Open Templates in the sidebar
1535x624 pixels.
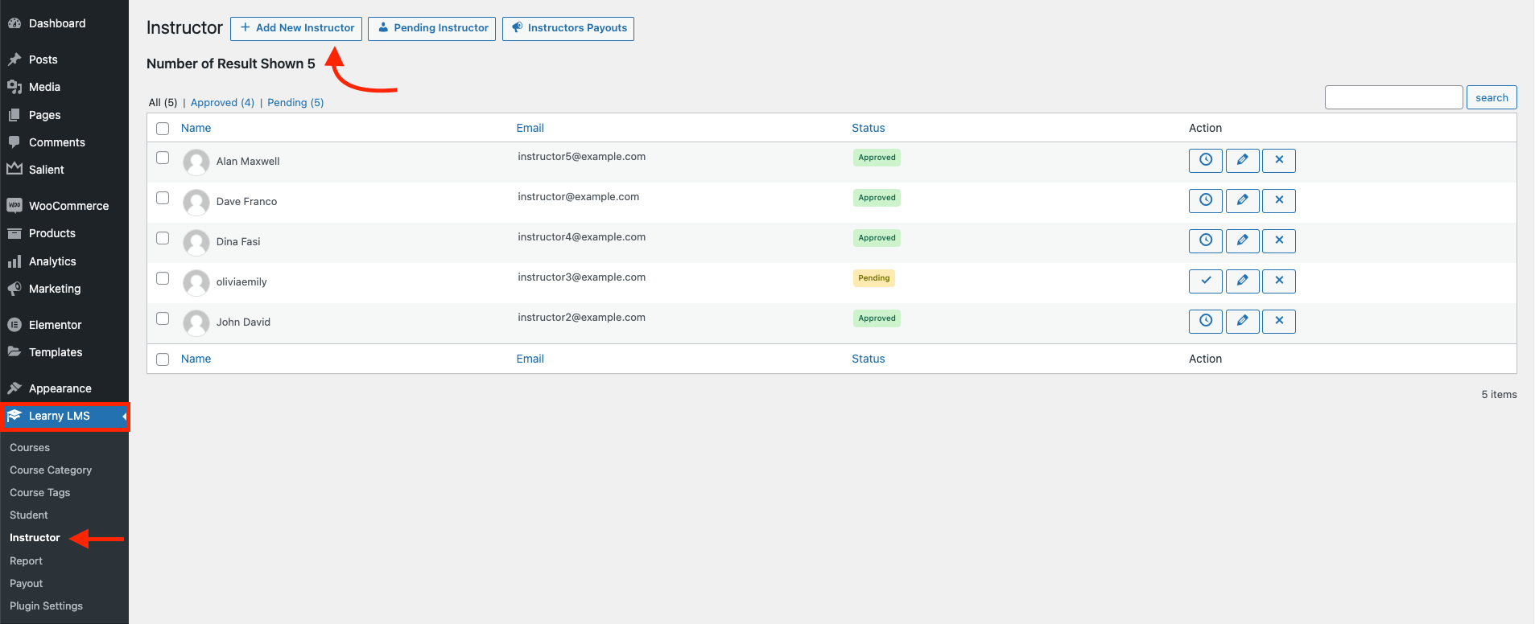[64, 352]
